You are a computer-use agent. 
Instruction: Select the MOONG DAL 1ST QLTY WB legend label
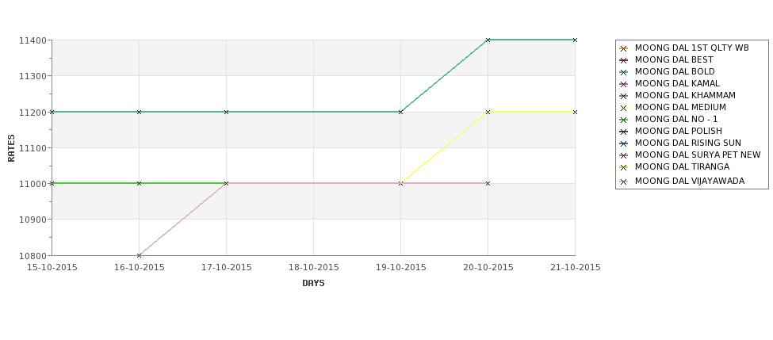point(691,48)
